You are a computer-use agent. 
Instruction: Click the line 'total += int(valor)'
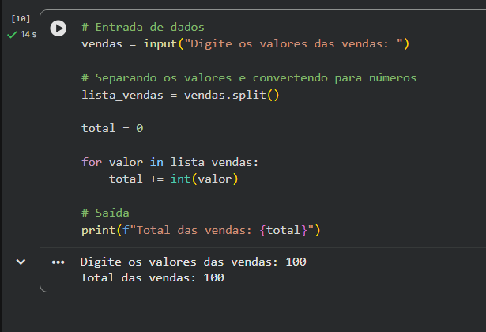[x=173, y=179]
